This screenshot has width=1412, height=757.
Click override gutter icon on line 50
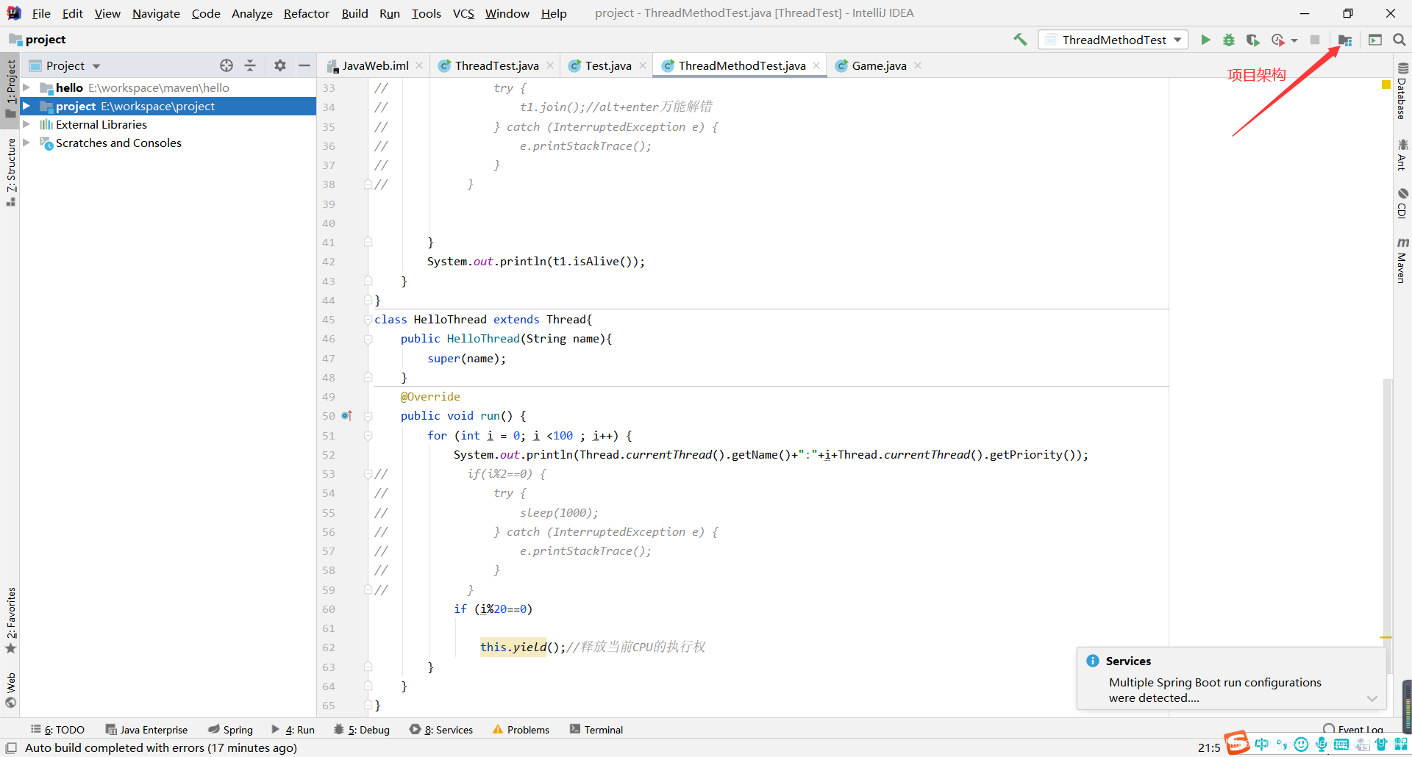[347, 416]
